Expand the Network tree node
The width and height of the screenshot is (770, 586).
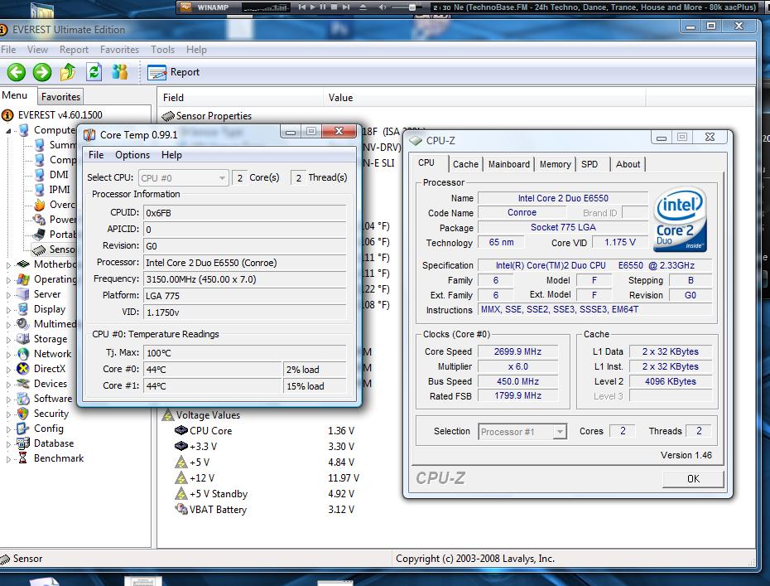[7, 355]
